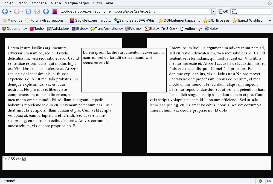Click the floating Lorem ipsum box
The height and width of the screenshot is (184, 273).
coord(124,70)
